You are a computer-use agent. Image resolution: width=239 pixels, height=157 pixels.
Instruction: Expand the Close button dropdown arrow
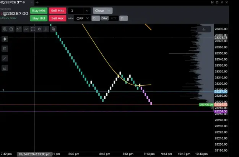[109, 11]
